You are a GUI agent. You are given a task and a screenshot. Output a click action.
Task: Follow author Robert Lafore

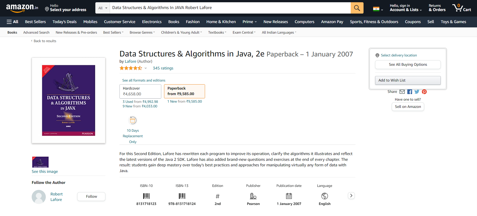91,196
